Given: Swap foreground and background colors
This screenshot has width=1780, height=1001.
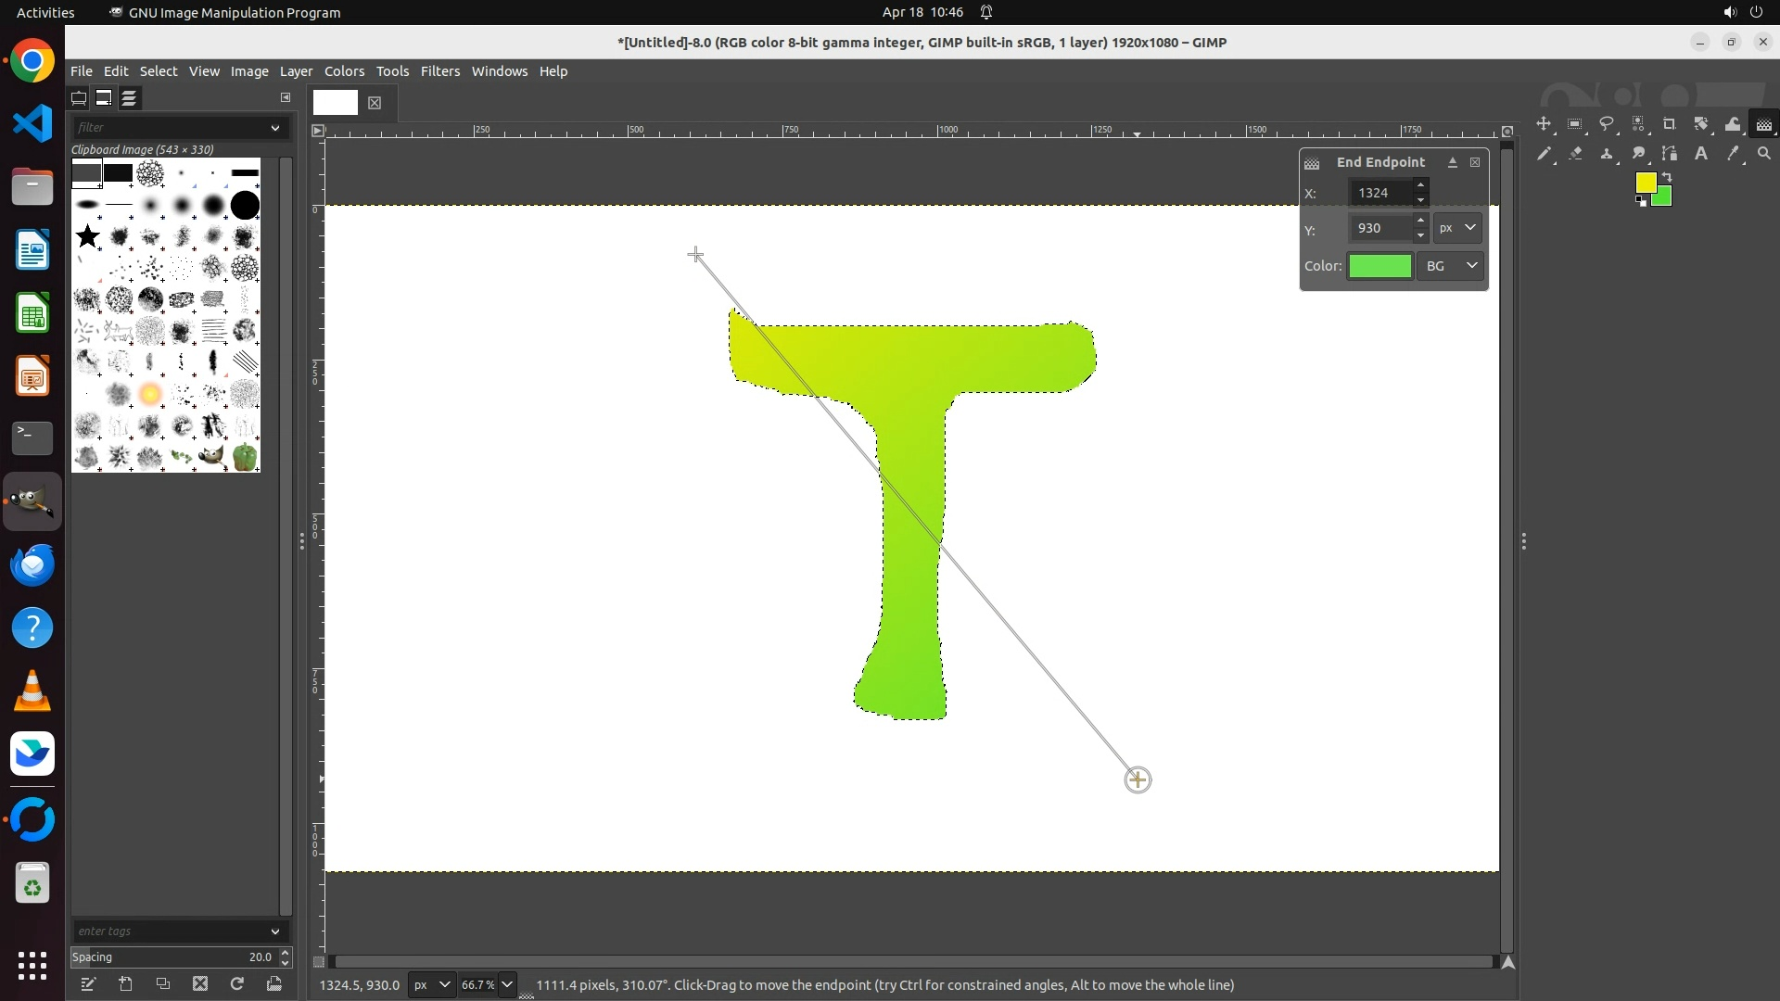Looking at the screenshot, I should tap(1666, 176).
